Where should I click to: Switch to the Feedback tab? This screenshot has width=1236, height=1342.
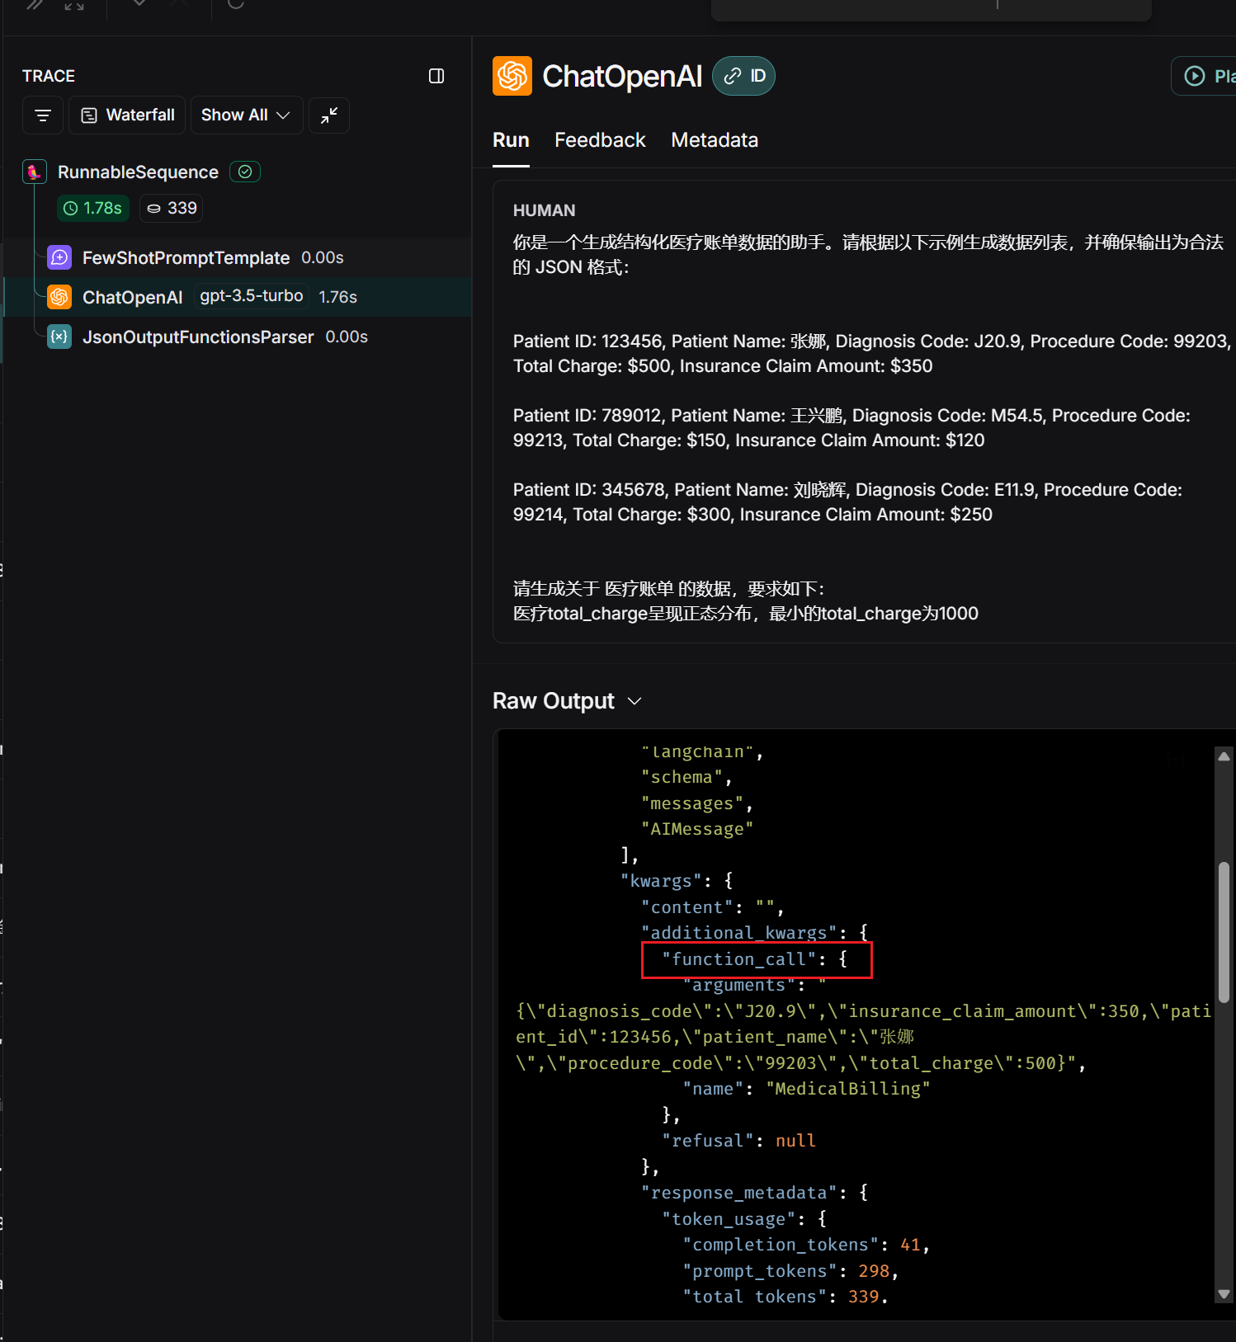click(600, 140)
